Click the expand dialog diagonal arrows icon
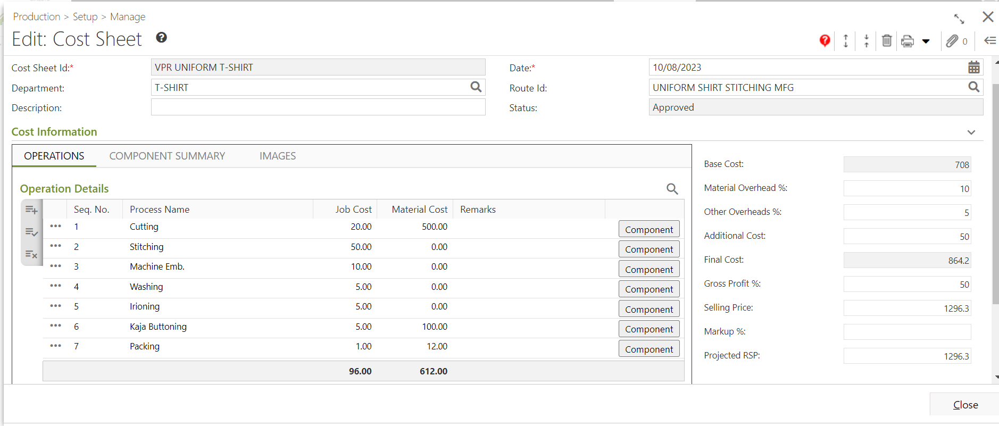The image size is (999, 426). [959, 19]
